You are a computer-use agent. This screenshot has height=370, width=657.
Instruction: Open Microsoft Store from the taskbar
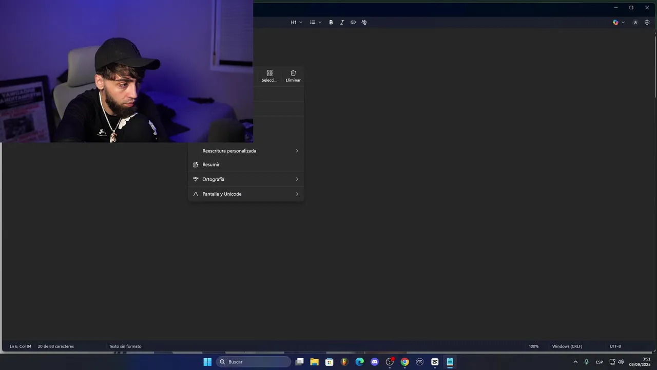point(330,362)
